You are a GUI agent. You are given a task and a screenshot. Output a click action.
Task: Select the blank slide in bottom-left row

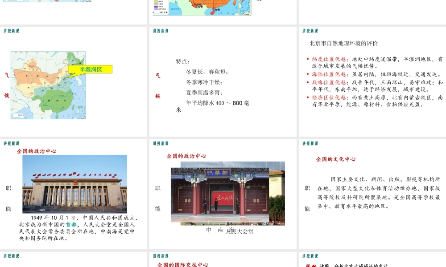coord(74,259)
